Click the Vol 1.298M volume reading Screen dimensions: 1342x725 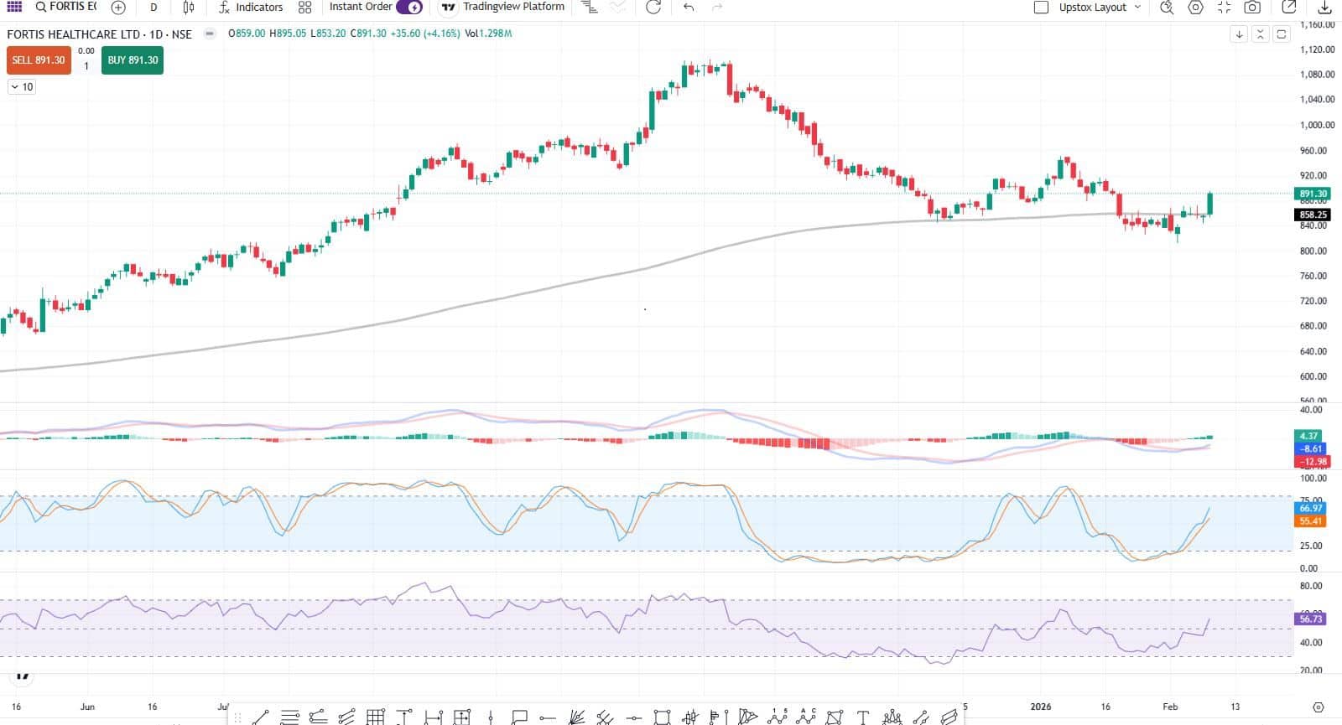point(488,34)
